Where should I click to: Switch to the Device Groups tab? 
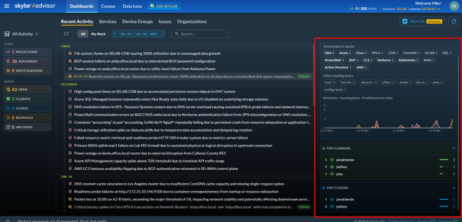pyautogui.click(x=137, y=22)
